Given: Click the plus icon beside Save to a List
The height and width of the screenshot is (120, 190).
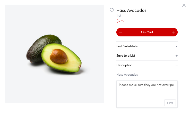Looking at the screenshot, I should (177, 56).
